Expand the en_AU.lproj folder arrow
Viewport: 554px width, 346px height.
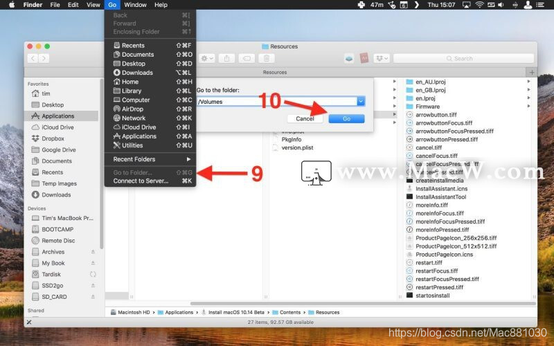(528, 82)
